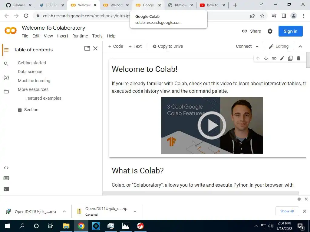Mirror cell in tab icon
The width and height of the screenshot is (310, 232).
[290, 58]
